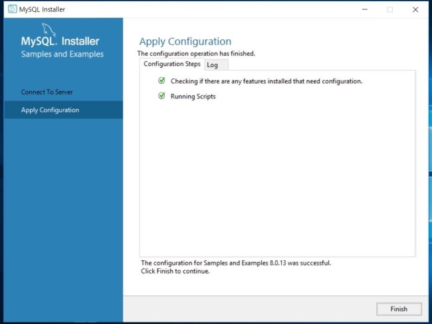Click the Finish button

(399, 309)
